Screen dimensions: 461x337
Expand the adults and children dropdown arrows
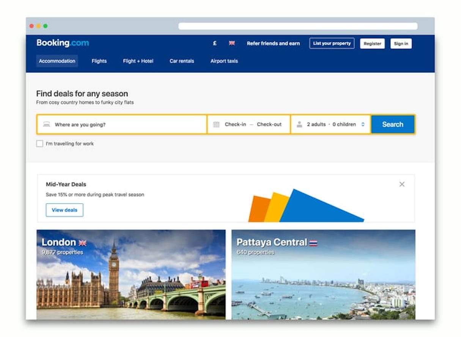(x=363, y=124)
